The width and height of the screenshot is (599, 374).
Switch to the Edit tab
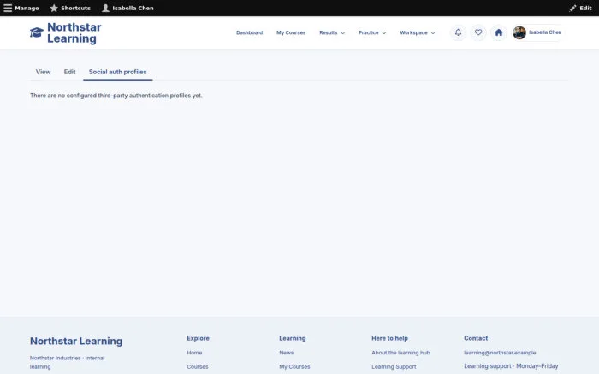(69, 72)
